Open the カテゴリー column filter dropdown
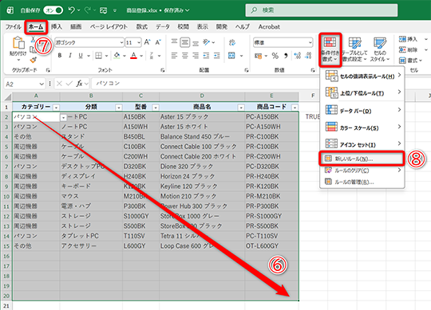The height and width of the screenshot is (310, 431). click(x=56, y=108)
